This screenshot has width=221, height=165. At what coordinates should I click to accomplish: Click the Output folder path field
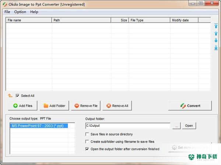(128, 126)
